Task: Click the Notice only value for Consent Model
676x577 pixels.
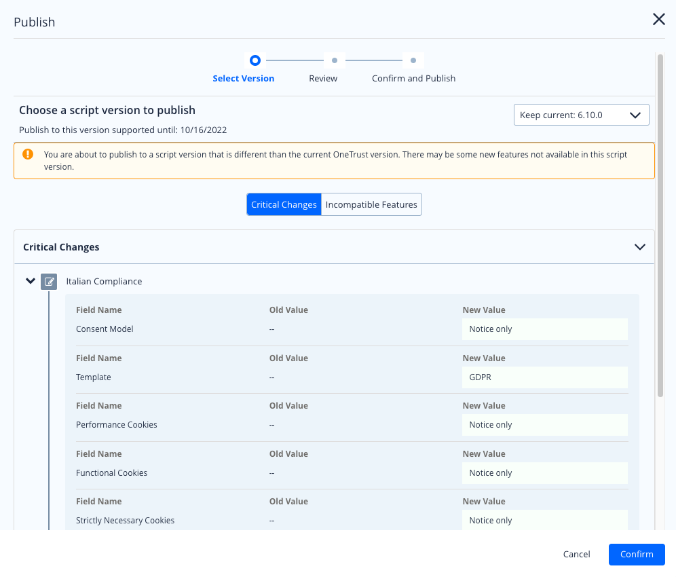Action: (544, 329)
